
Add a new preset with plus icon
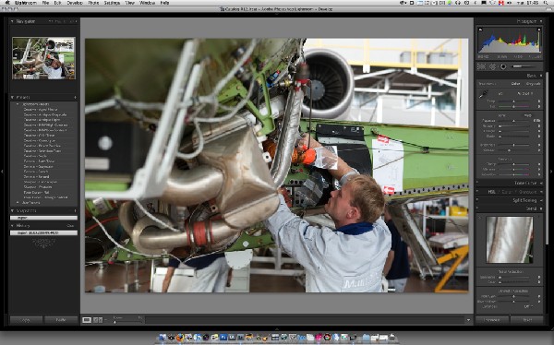pos(76,97)
